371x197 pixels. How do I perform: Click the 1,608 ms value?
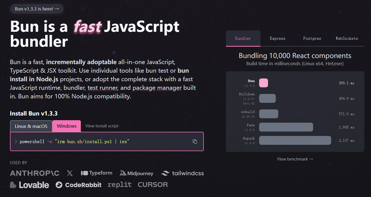point(347,127)
